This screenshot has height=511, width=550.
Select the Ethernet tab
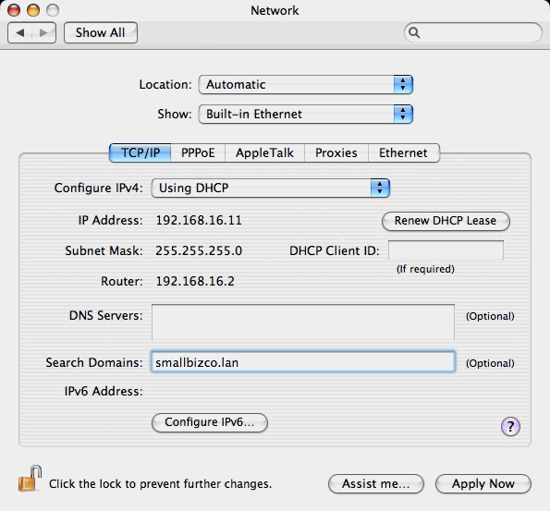403,152
